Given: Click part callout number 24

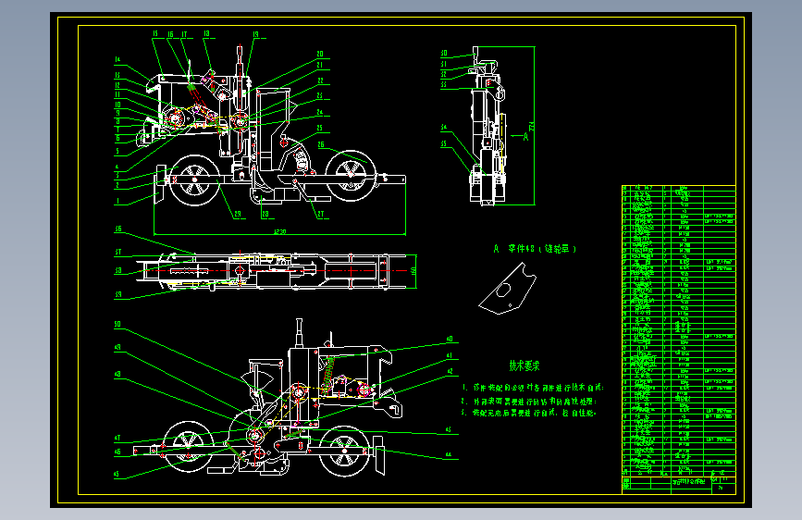Looking at the screenshot, I should pyautogui.click(x=320, y=112).
